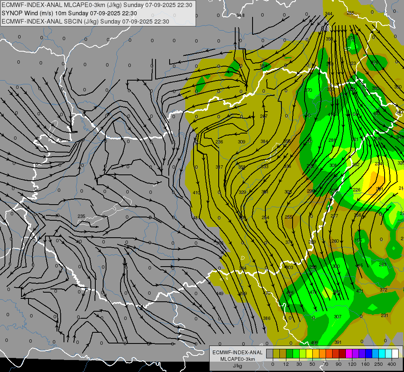Click the 449 value on the map
404x372 pixels.
pos(220,293)
